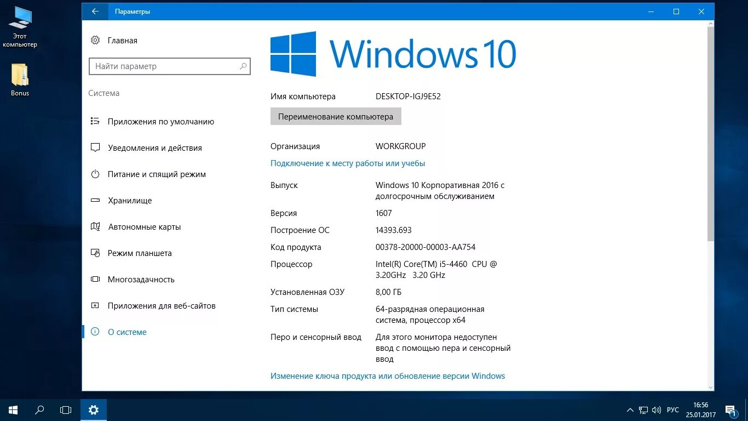Click the Notifications and actions icon
This screenshot has width=748, height=421.
95,148
